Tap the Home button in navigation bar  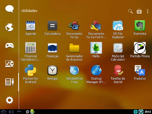[x=3, y=112]
